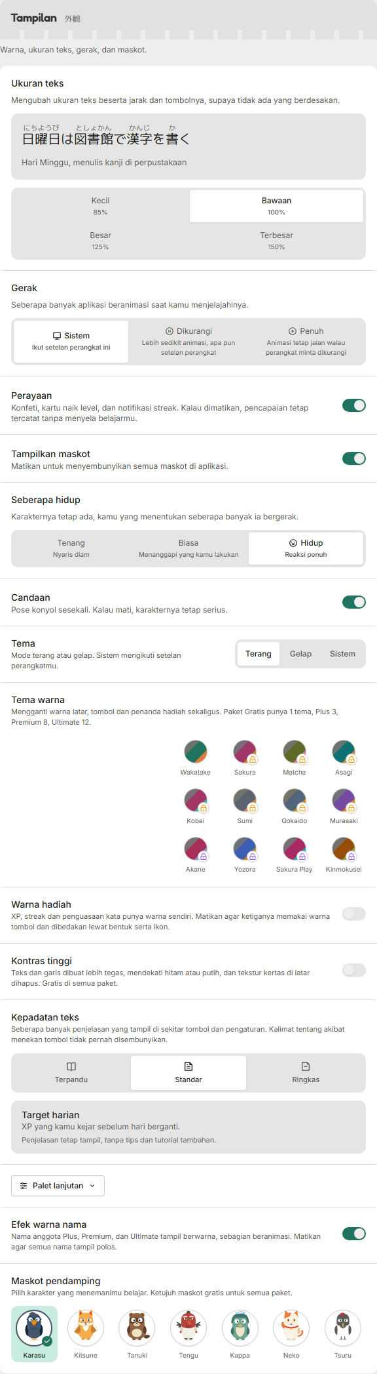Select Murasaki color theme

(344, 806)
